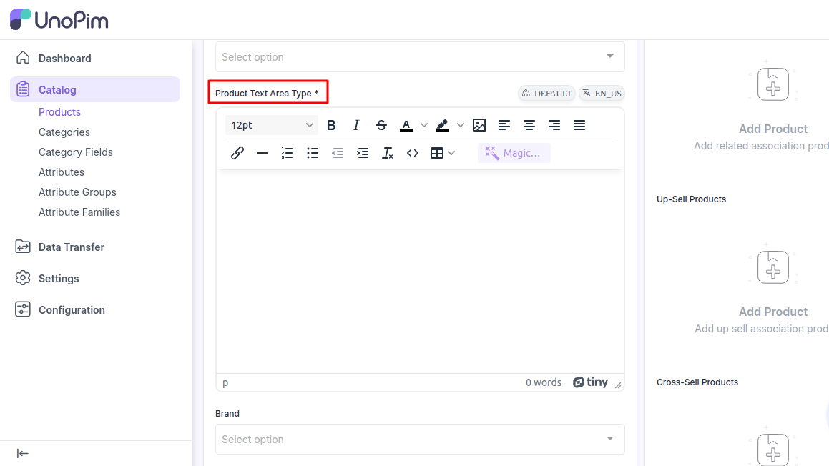
Task: Clear formatting from selected text
Action: point(388,153)
